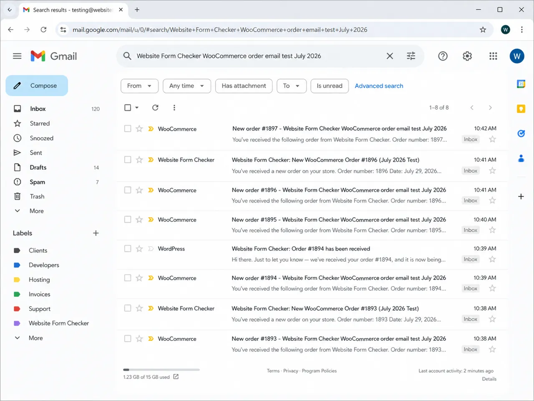Filter by Has attachment
The height and width of the screenshot is (401, 534).
click(x=244, y=86)
